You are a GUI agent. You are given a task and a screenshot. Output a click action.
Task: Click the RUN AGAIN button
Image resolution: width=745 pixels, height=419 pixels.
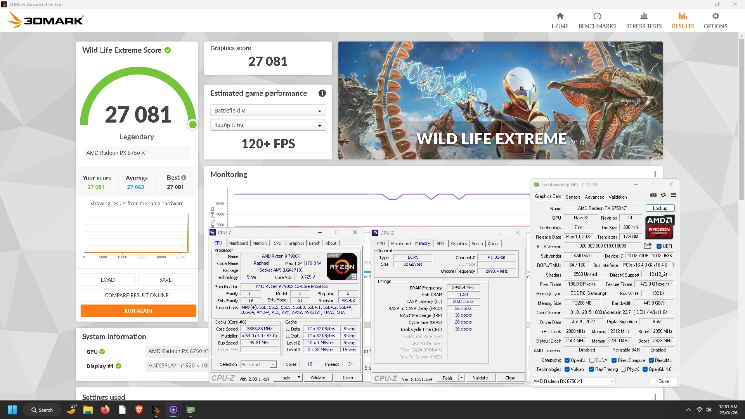coord(138,311)
